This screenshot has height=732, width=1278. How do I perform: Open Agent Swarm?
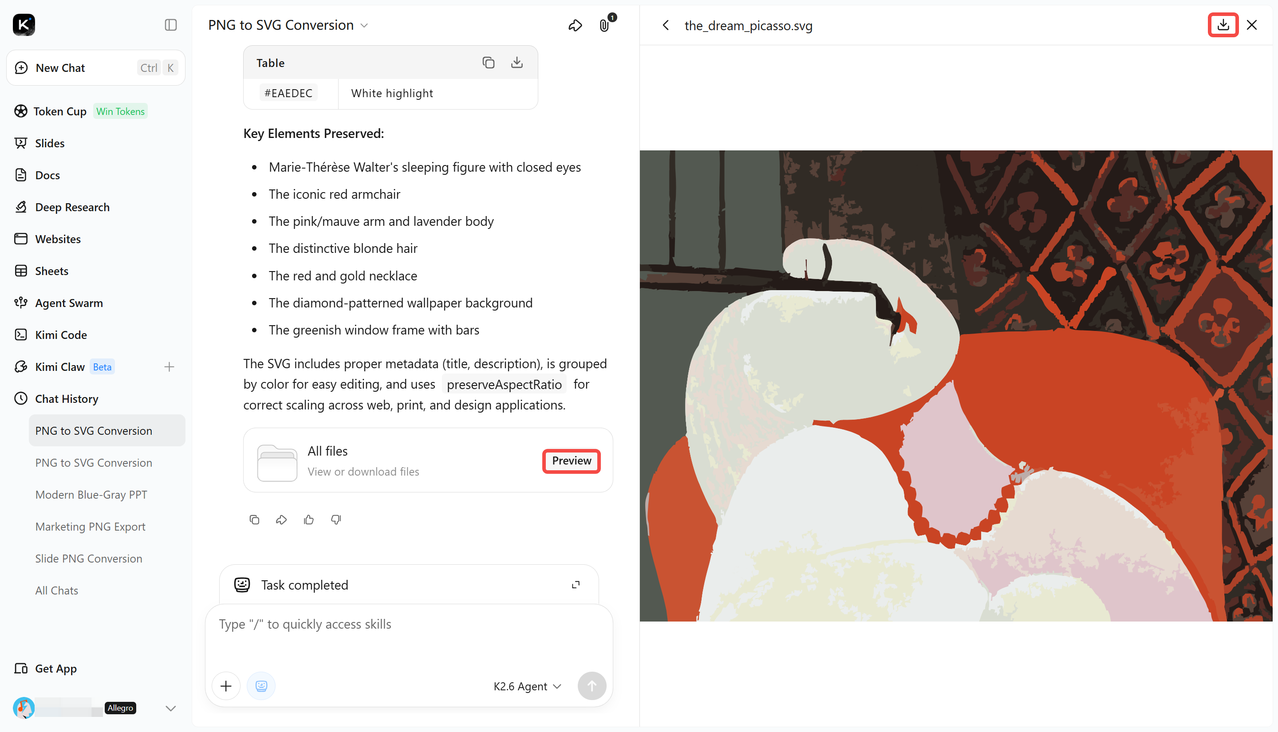pos(69,303)
